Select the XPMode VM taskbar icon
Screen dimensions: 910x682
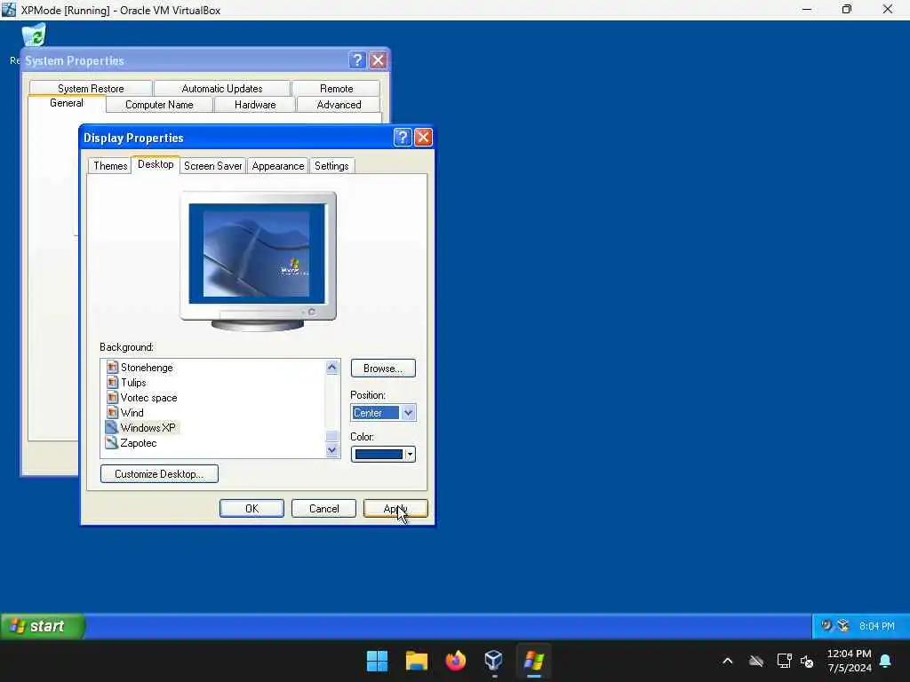pos(534,661)
